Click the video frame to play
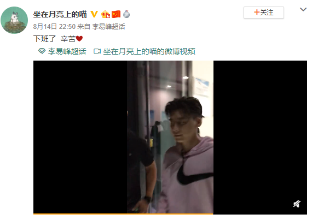This screenshot has width=312, height=220. (x=170, y=137)
